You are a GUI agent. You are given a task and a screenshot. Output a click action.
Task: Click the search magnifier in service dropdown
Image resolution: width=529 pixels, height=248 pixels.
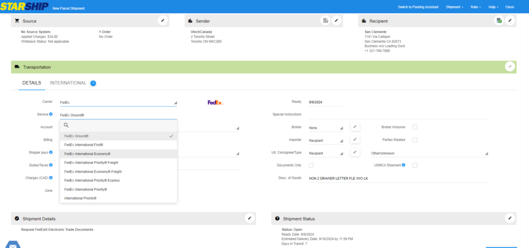tap(66, 125)
